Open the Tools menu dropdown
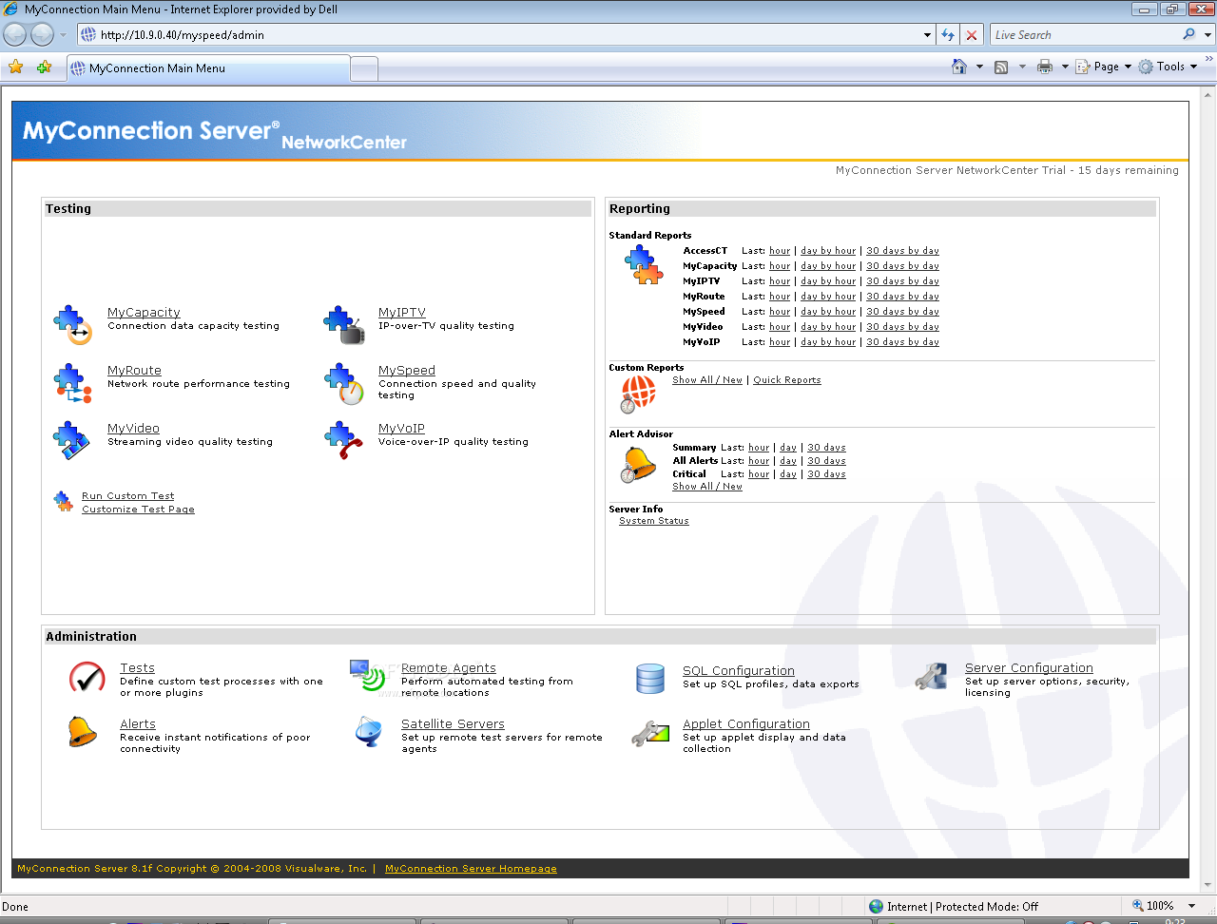 [1169, 67]
